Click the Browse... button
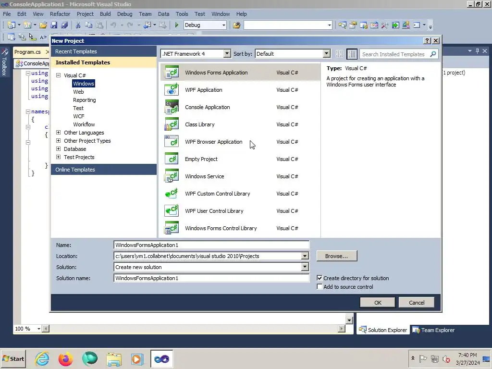 coord(336,256)
